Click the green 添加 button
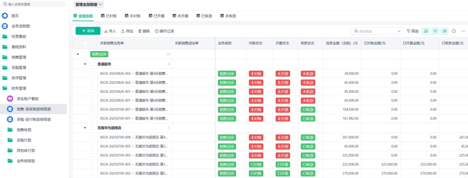This screenshot has width=468, height=178. click(88, 31)
